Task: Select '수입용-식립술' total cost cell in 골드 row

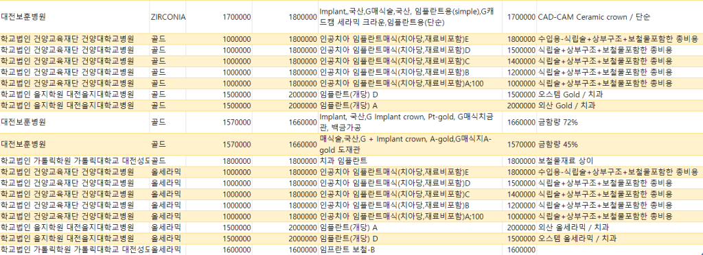Action: (619, 39)
